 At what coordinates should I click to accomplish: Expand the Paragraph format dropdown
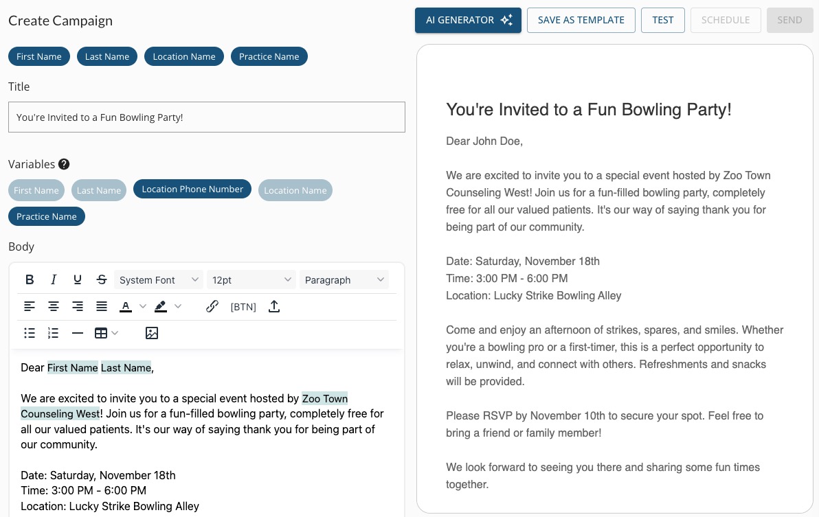click(344, 280)
